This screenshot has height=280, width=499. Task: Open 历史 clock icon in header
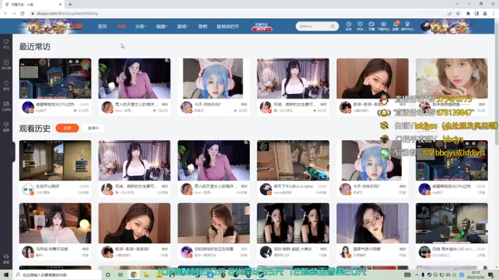[x=349, y=26]
